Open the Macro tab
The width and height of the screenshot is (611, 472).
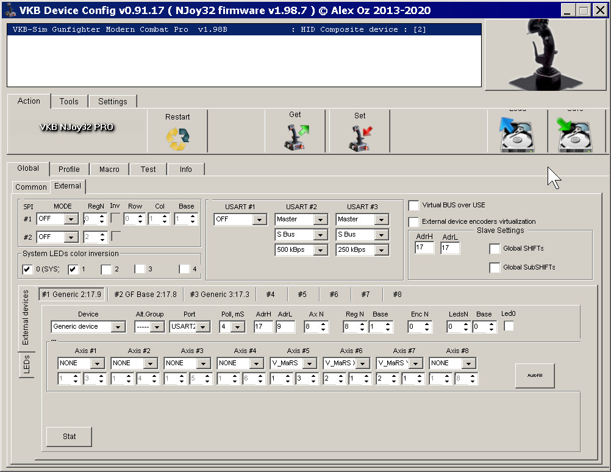[x=109, y=169]
